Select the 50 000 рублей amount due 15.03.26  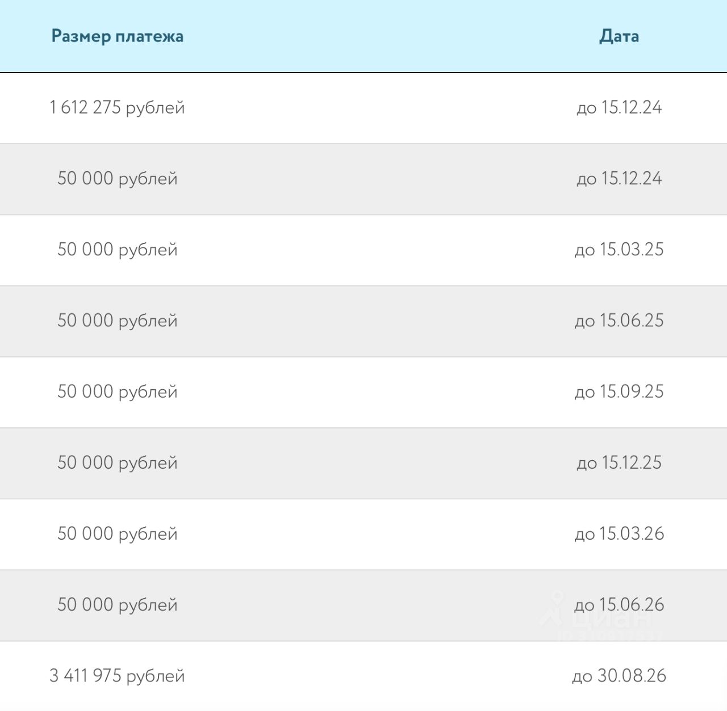[x=118, y=533]
